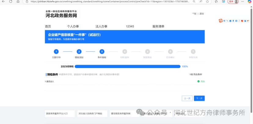Click step 1 circle 主题引导
This screenshot has height=124, width=253.
tap(56, 51)
